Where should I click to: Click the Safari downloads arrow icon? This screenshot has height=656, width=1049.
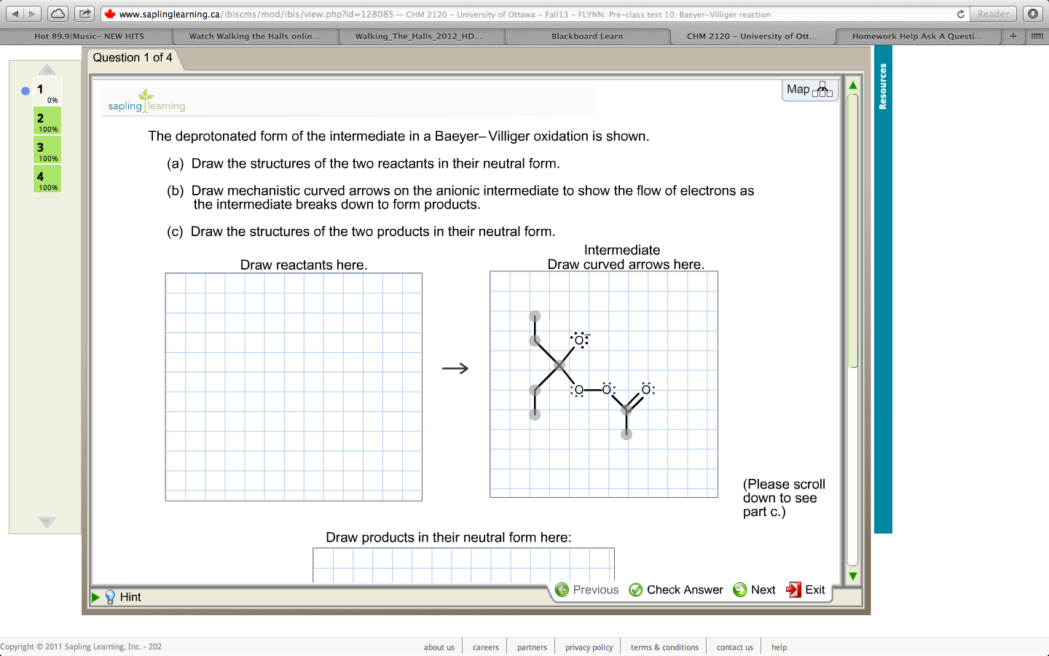click(x=1033, y=12)
